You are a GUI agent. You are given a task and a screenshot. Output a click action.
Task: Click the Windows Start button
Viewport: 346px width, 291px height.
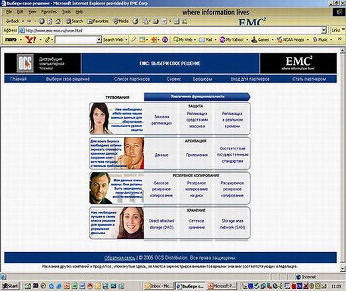[10, 286]
